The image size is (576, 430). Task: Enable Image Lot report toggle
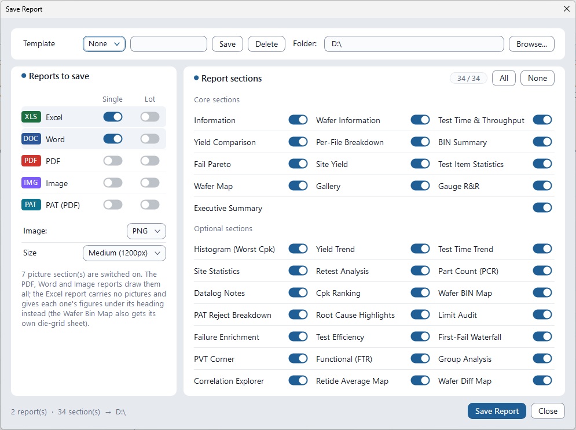[x=150, y=183]
